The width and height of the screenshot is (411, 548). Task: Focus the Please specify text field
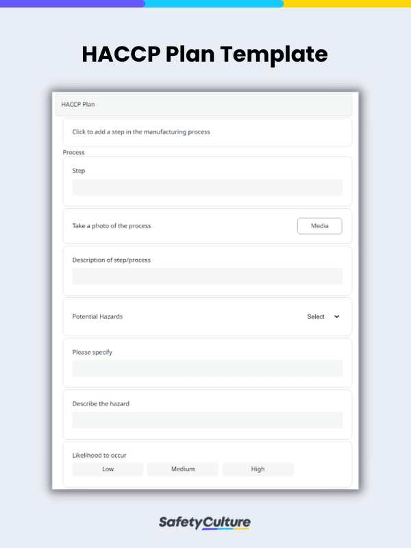click(x=208, y=369)
